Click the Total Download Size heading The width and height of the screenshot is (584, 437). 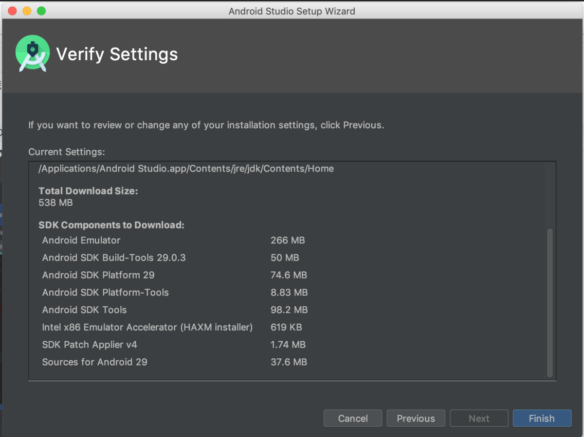(88, 191)
